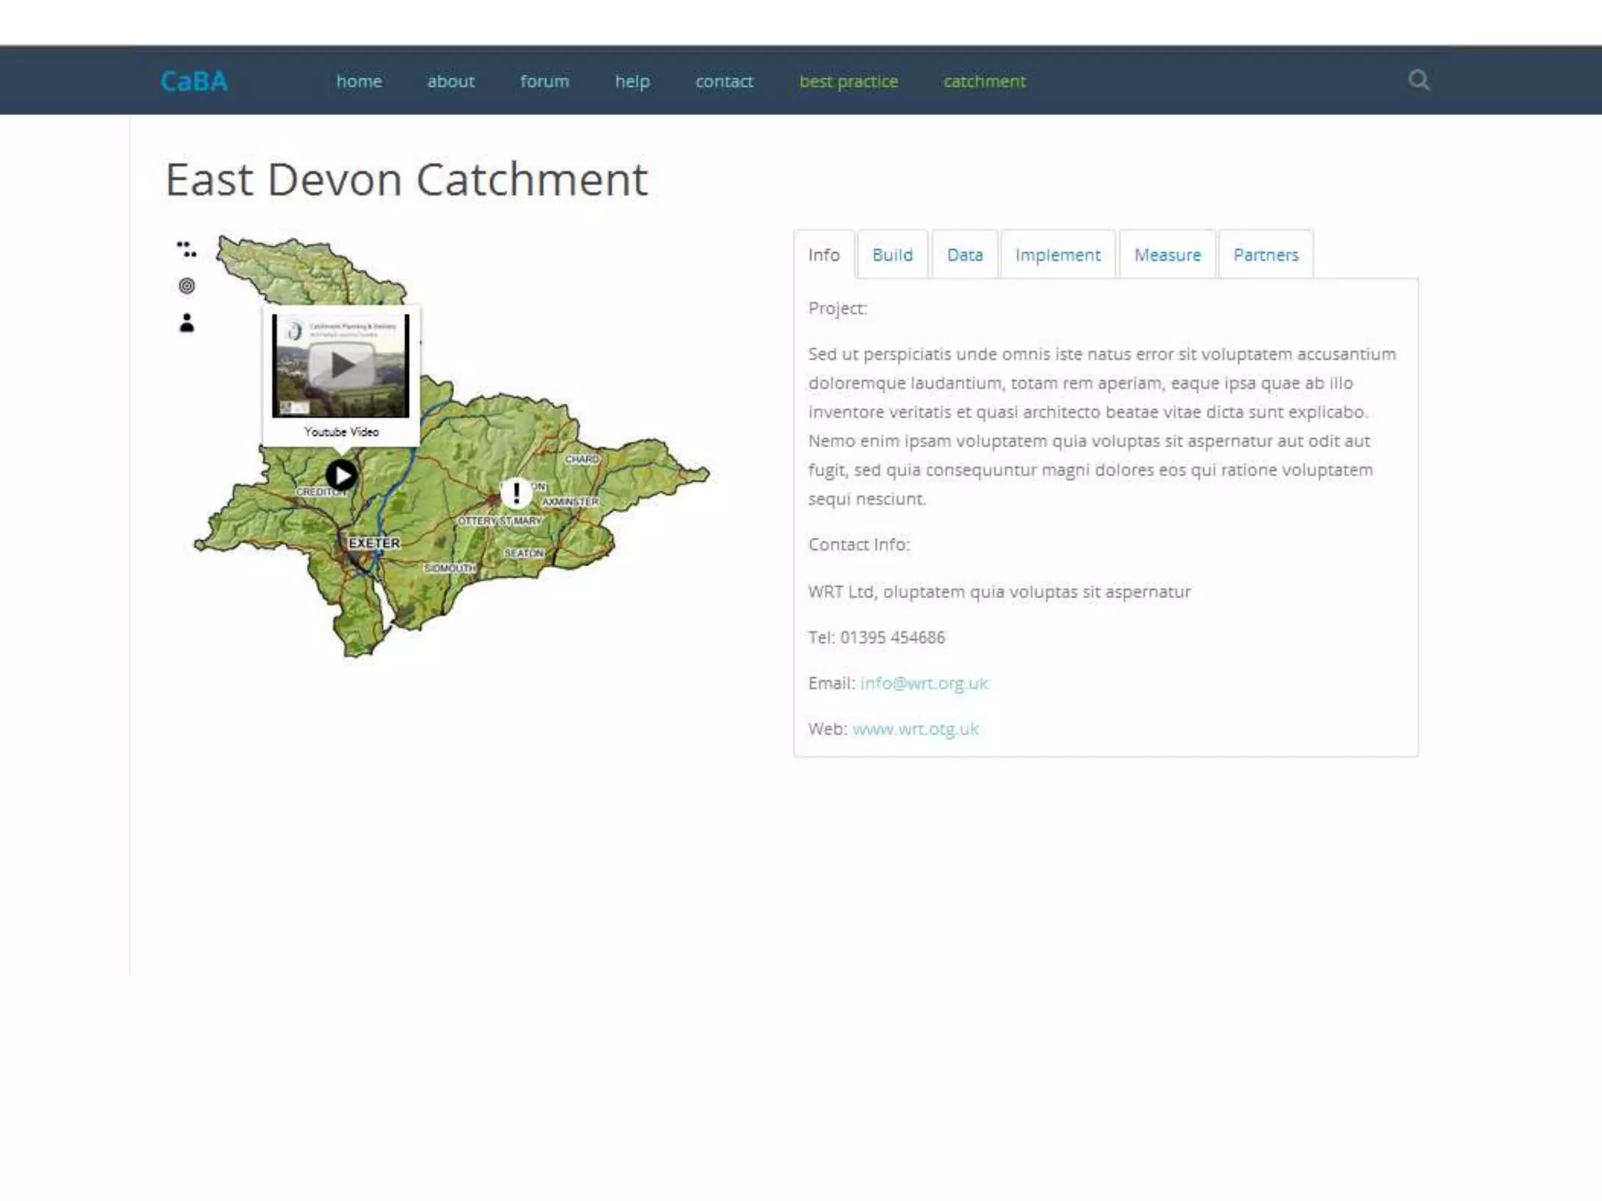Open the Implement tab
Screen dimensions: 1602x1201
[x=1058, y=255]
